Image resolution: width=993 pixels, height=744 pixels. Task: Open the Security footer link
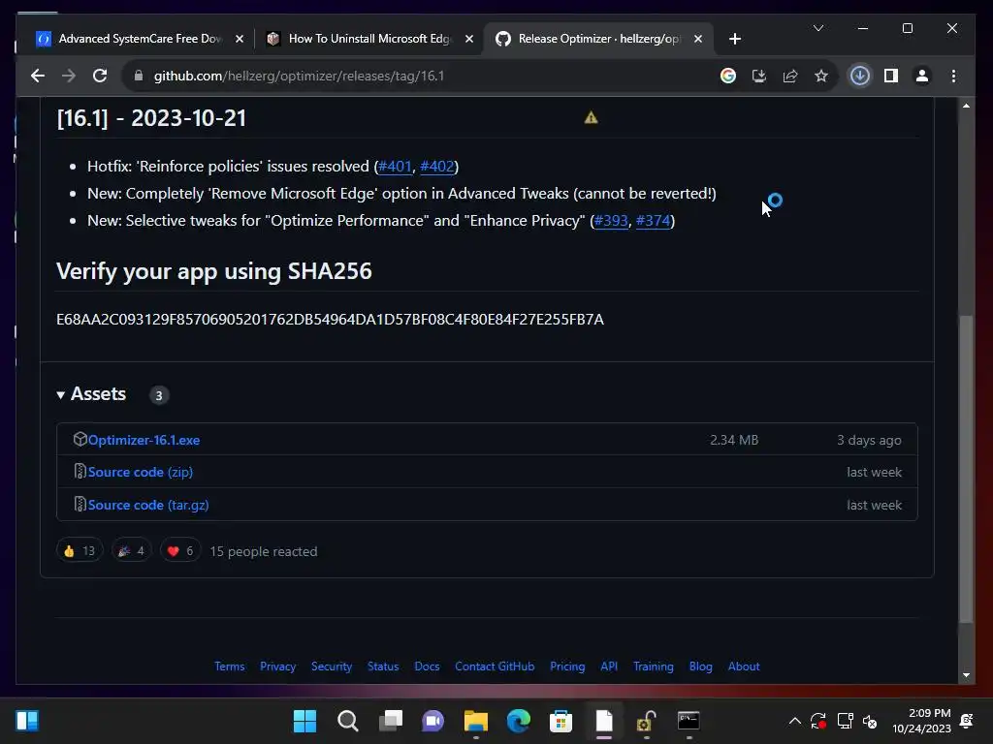click(x=332, y=666)
